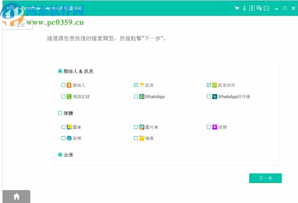The image size is (298, 203).
Task: Check the 聯絡人 checkbox
Action: point(63,85)
